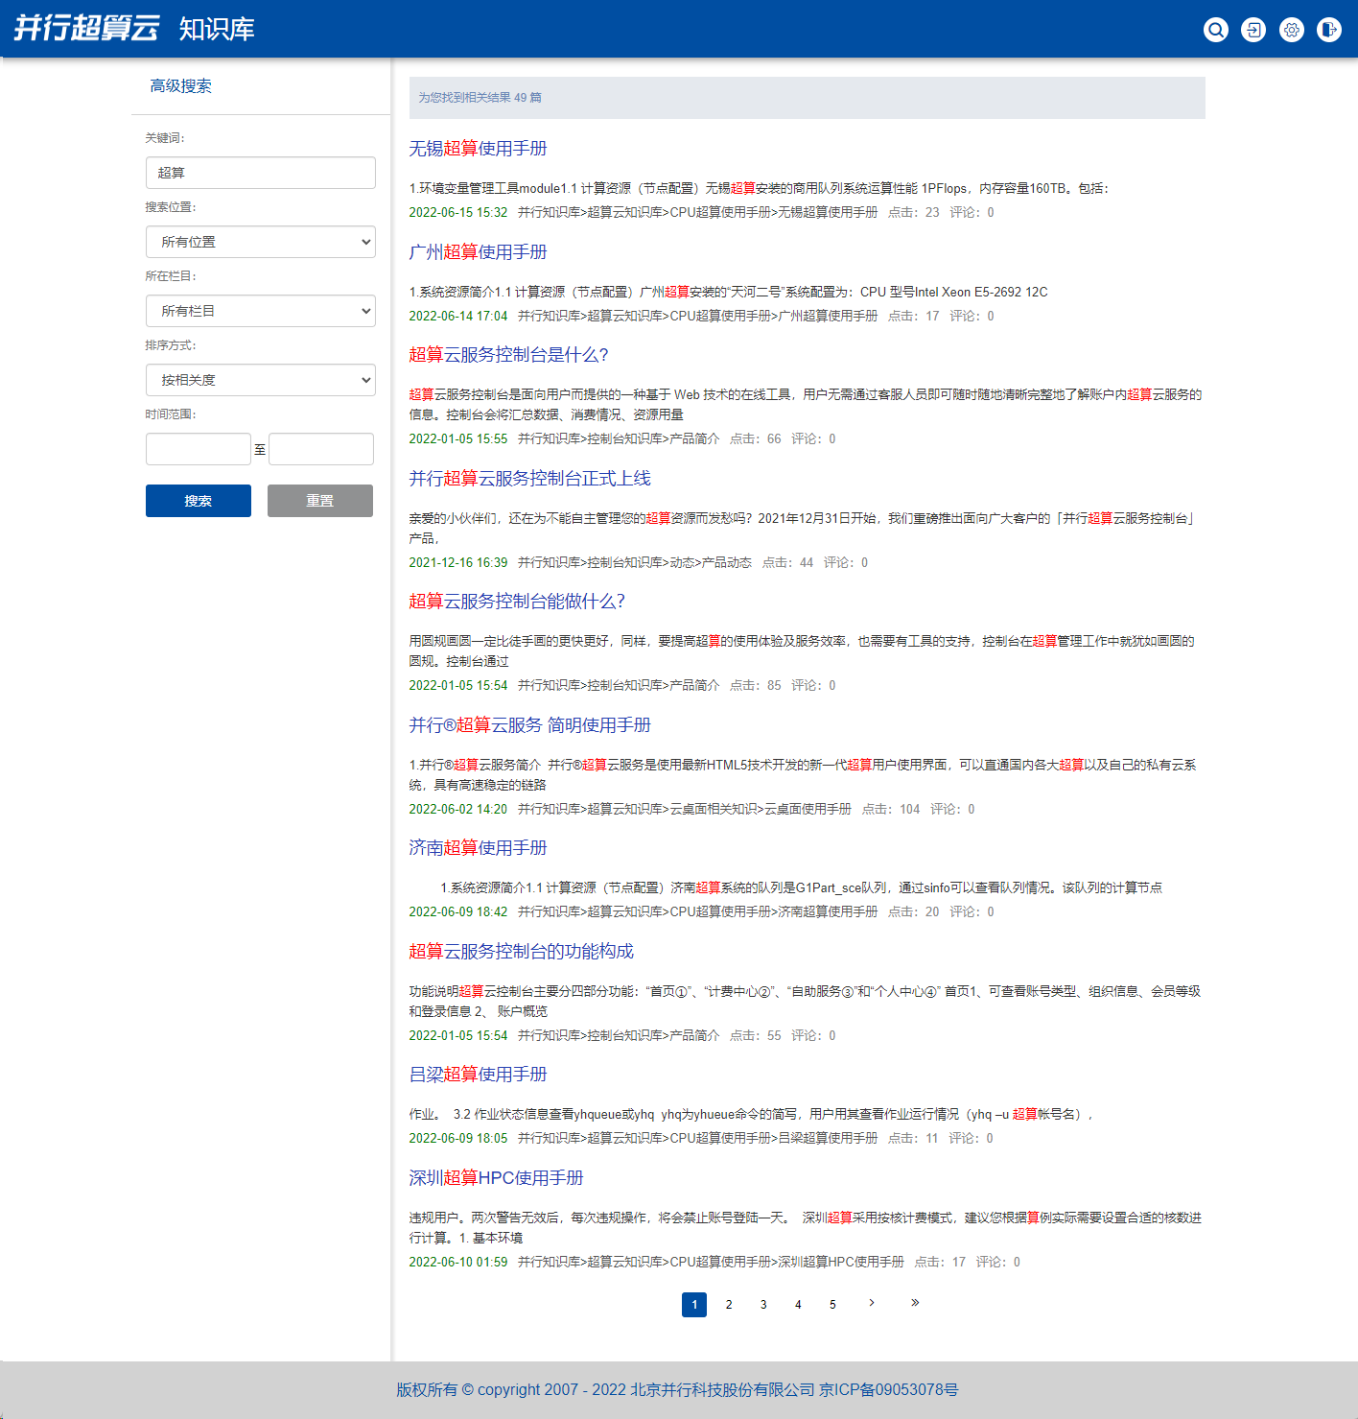Click the 关键词: label
Image resolution: width=1358 pixels, height=1419 pixels.
click(165, 138)
